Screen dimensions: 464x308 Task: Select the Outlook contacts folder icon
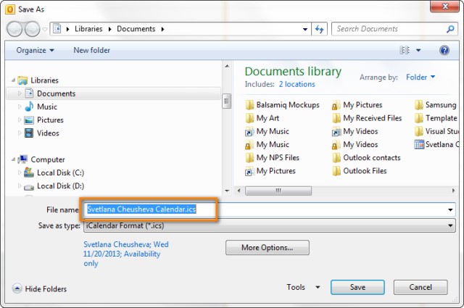click(336, 158)
